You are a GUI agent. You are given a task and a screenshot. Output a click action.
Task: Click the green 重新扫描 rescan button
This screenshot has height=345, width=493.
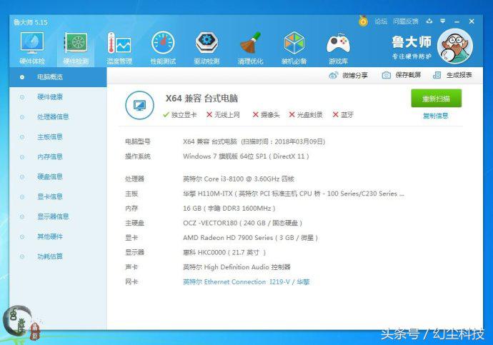pos(436,99)
